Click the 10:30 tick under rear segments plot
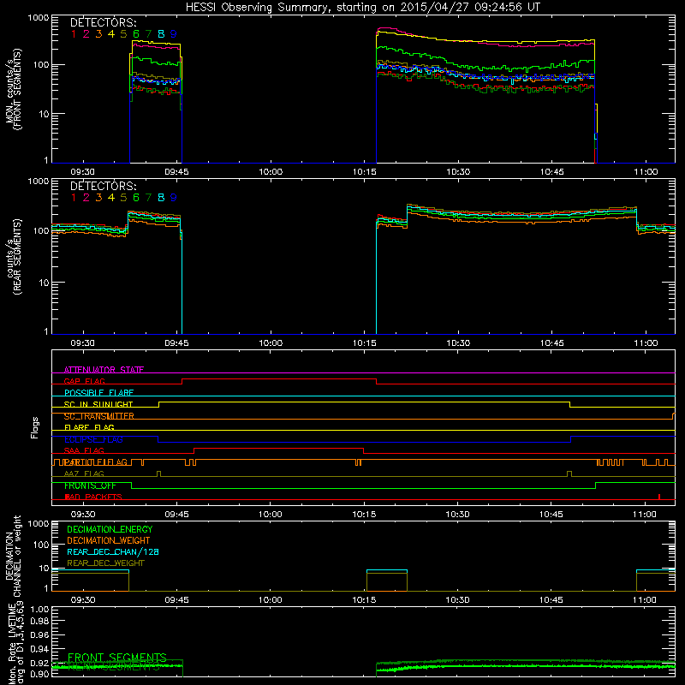 click(x=458, y=343)
